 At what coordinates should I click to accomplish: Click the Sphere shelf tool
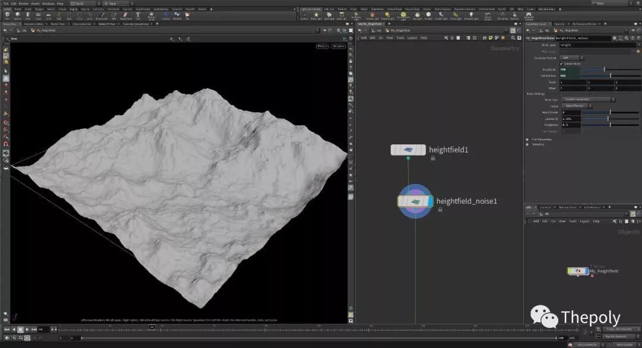17,15
